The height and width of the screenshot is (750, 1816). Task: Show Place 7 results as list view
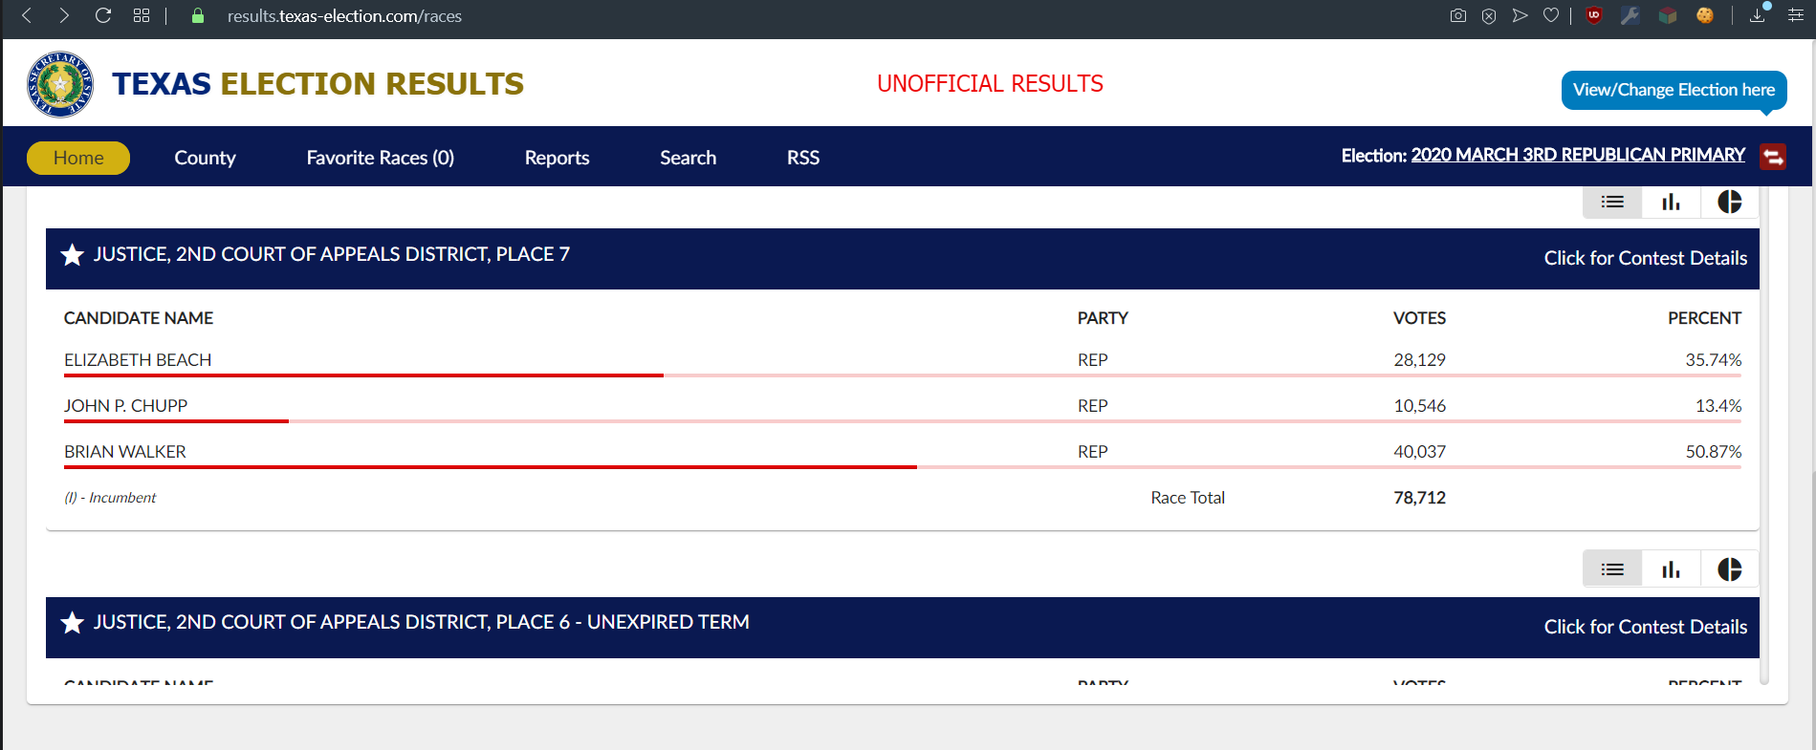(x=1612, y=202)
